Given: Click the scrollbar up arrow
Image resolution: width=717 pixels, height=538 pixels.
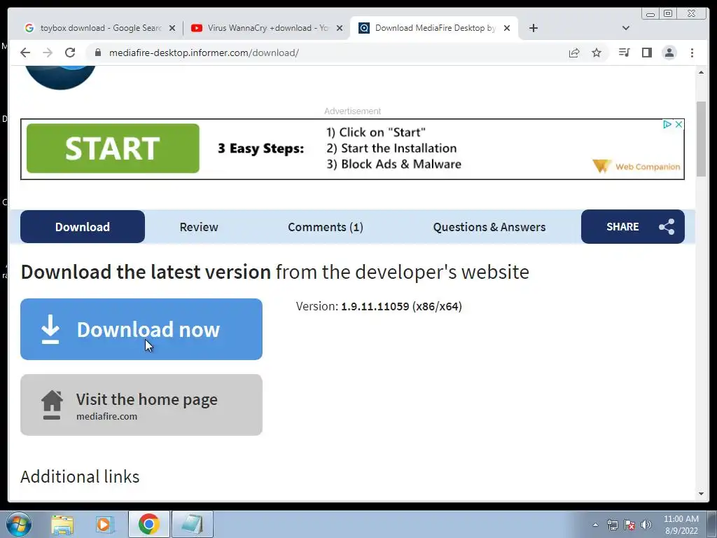Looking at the screenshot, I should tap(701, 72).
